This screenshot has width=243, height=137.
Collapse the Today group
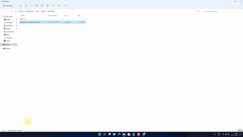(19, 19)
